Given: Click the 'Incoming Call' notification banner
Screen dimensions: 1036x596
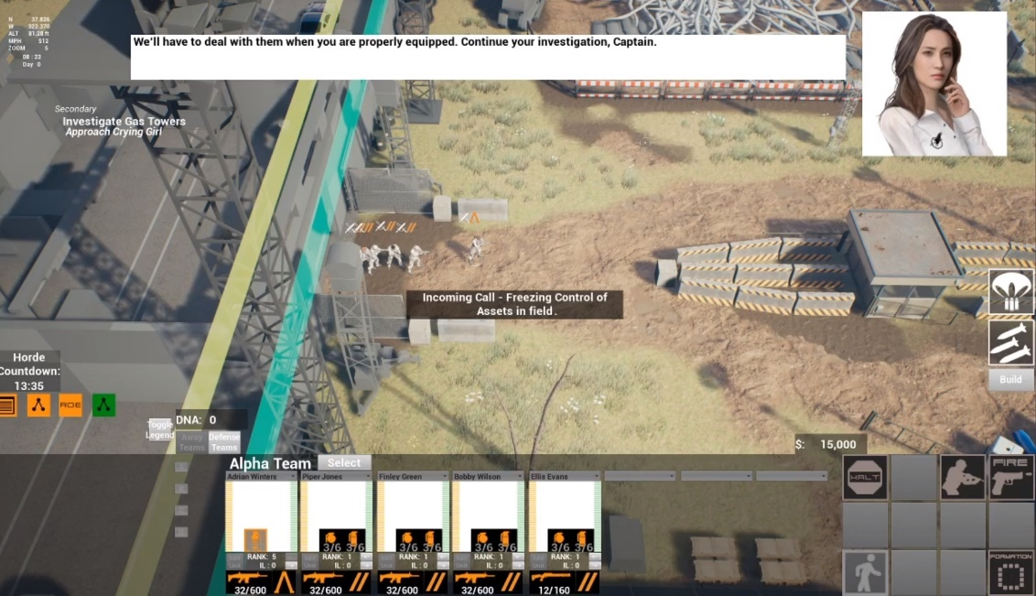Looking at the screenshot, I should click(514, 304).
